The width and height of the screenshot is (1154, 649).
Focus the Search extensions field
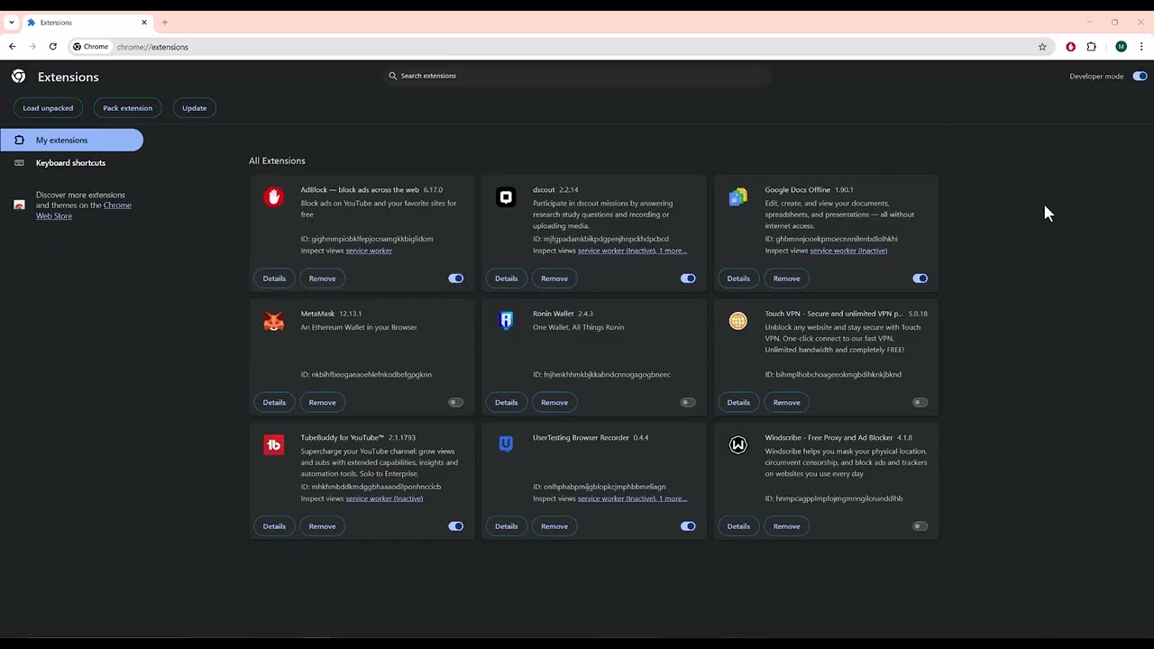tap(577, 76)
